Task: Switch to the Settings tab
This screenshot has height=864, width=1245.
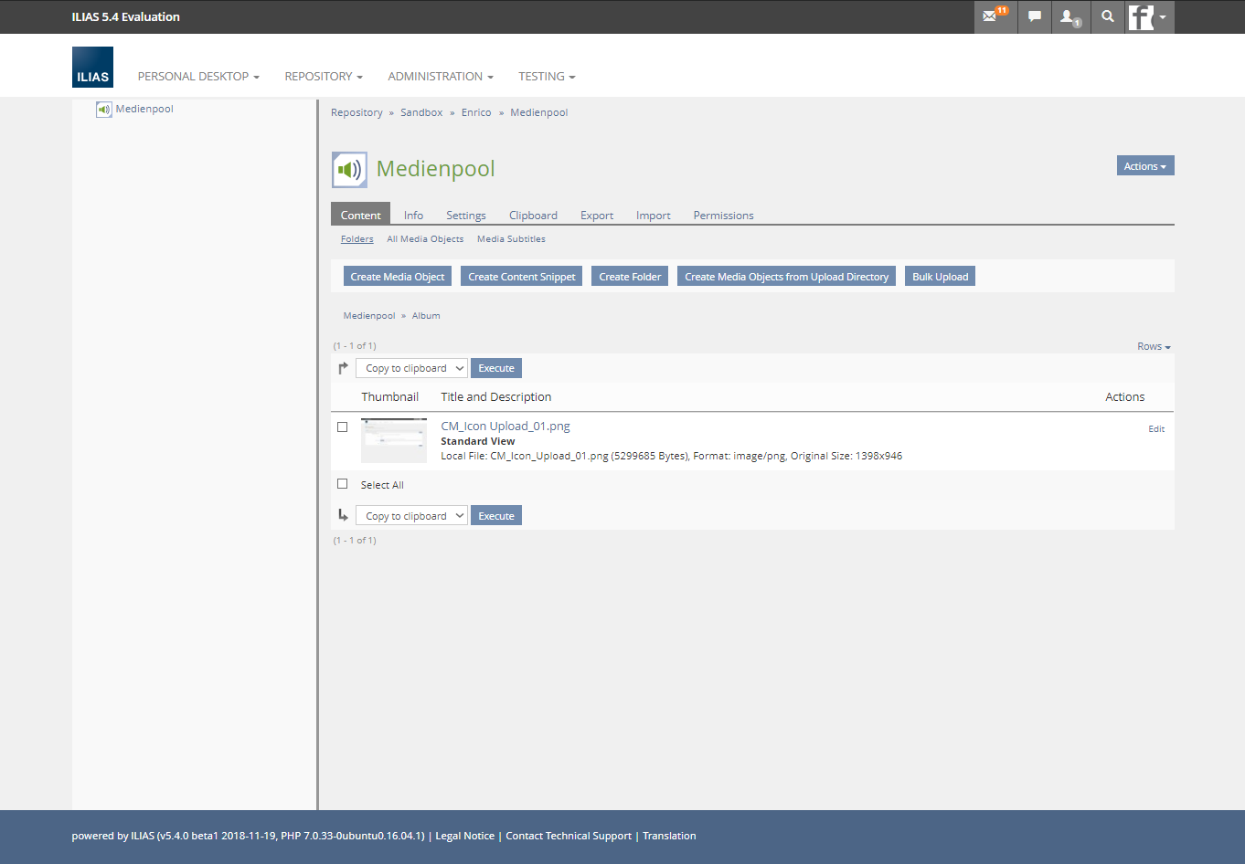Action: click(465, 216)
